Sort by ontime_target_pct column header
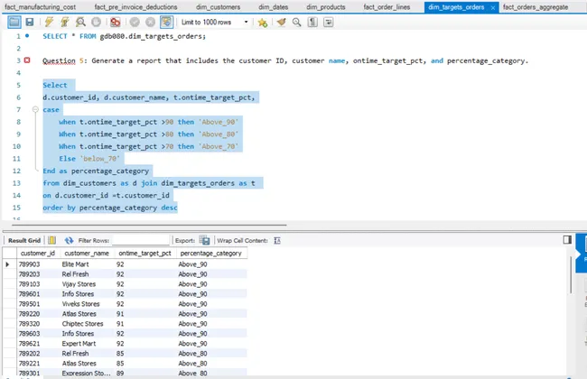The image size is (587, 379). [x=144, y=254]
